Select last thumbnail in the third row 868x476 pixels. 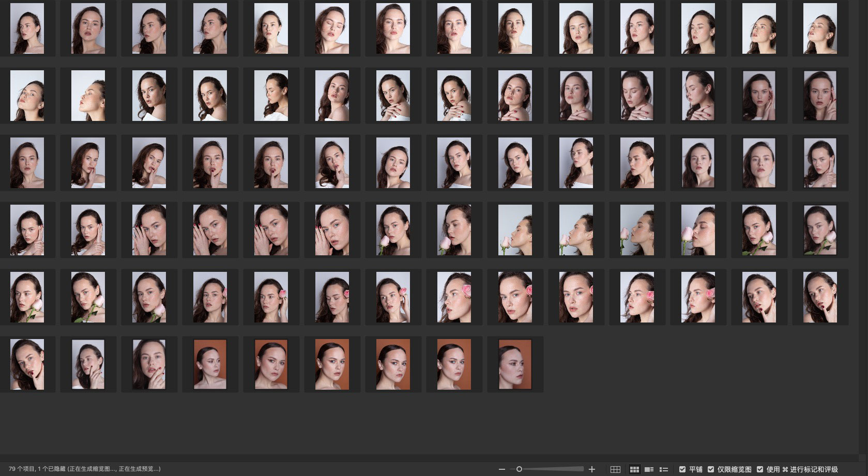click(820, 163)
